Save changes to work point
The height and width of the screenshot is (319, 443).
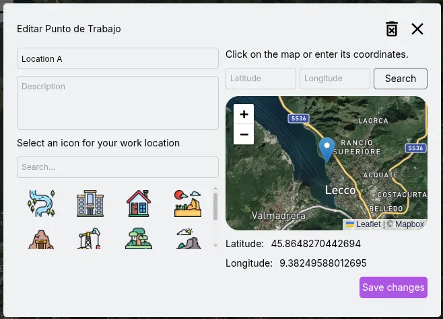(x=393, y=287)
